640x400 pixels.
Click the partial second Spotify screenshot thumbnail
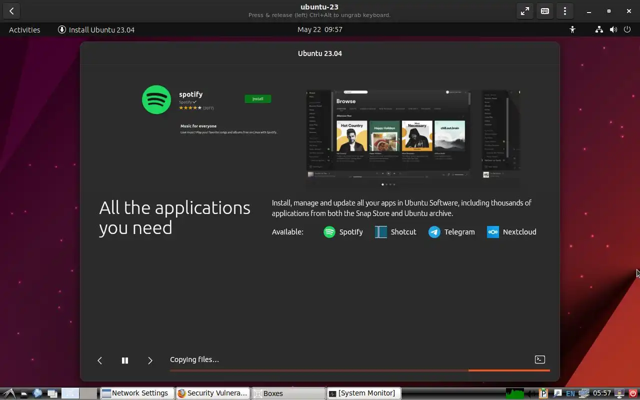pos(501,135)
